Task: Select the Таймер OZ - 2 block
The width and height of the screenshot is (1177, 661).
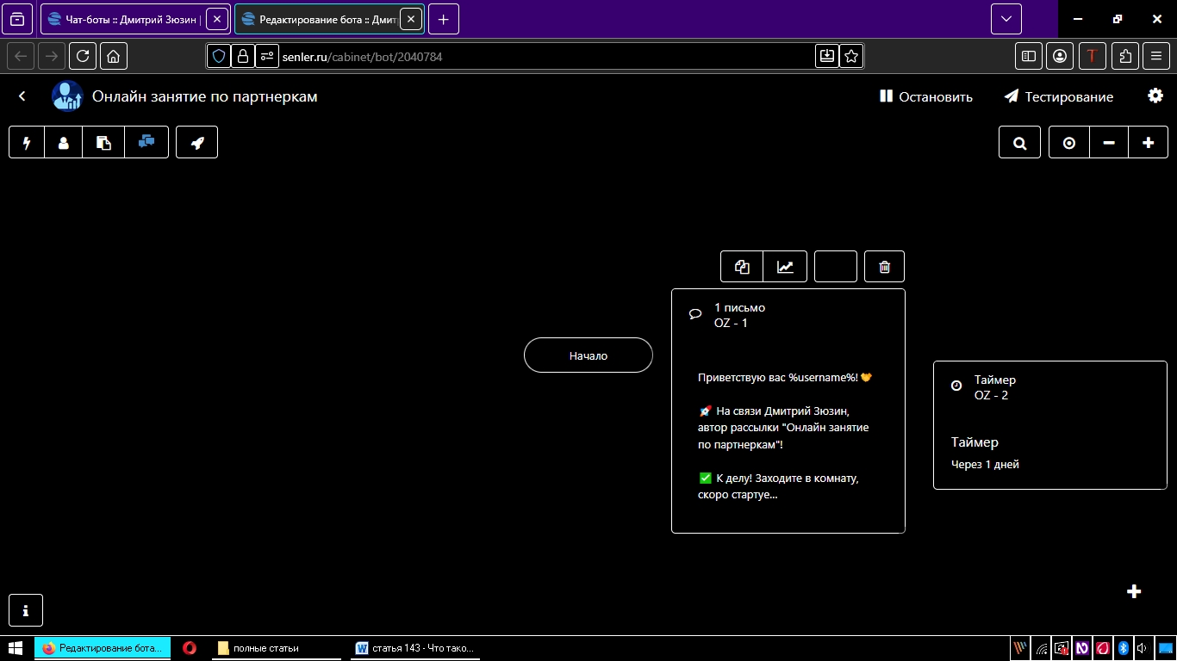Action: (x=1049, y=425)
